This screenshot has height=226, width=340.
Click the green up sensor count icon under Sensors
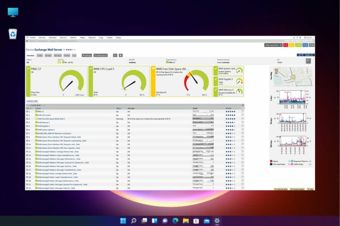coord(63,62)
